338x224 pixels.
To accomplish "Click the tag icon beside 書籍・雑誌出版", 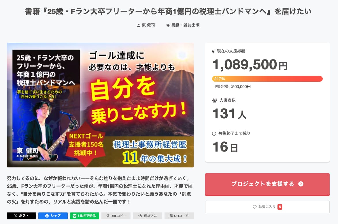I will point(168,25).
